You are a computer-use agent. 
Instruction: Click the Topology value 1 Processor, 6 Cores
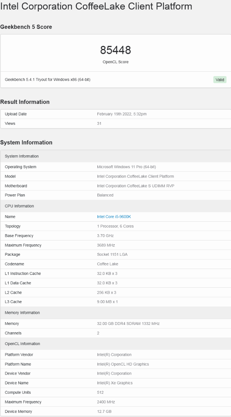click(115, 226)
